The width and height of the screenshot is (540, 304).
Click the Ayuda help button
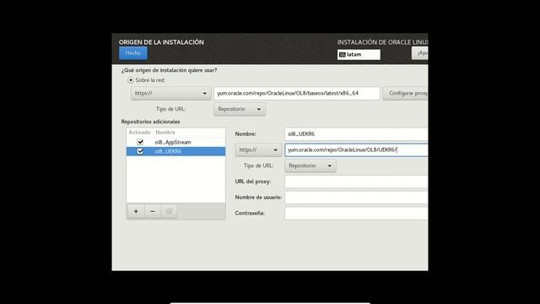[420, 53]
